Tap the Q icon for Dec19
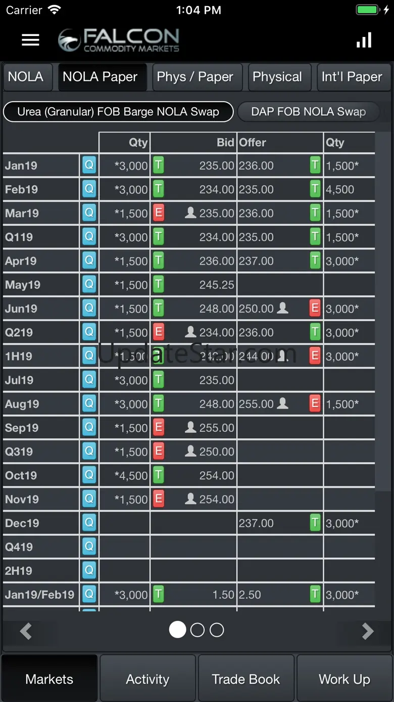Screen dimensions: 394x702 click(89, 523)
